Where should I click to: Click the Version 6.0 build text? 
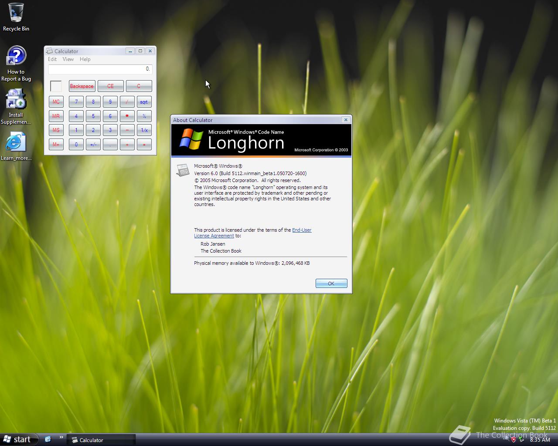point(250,173)
